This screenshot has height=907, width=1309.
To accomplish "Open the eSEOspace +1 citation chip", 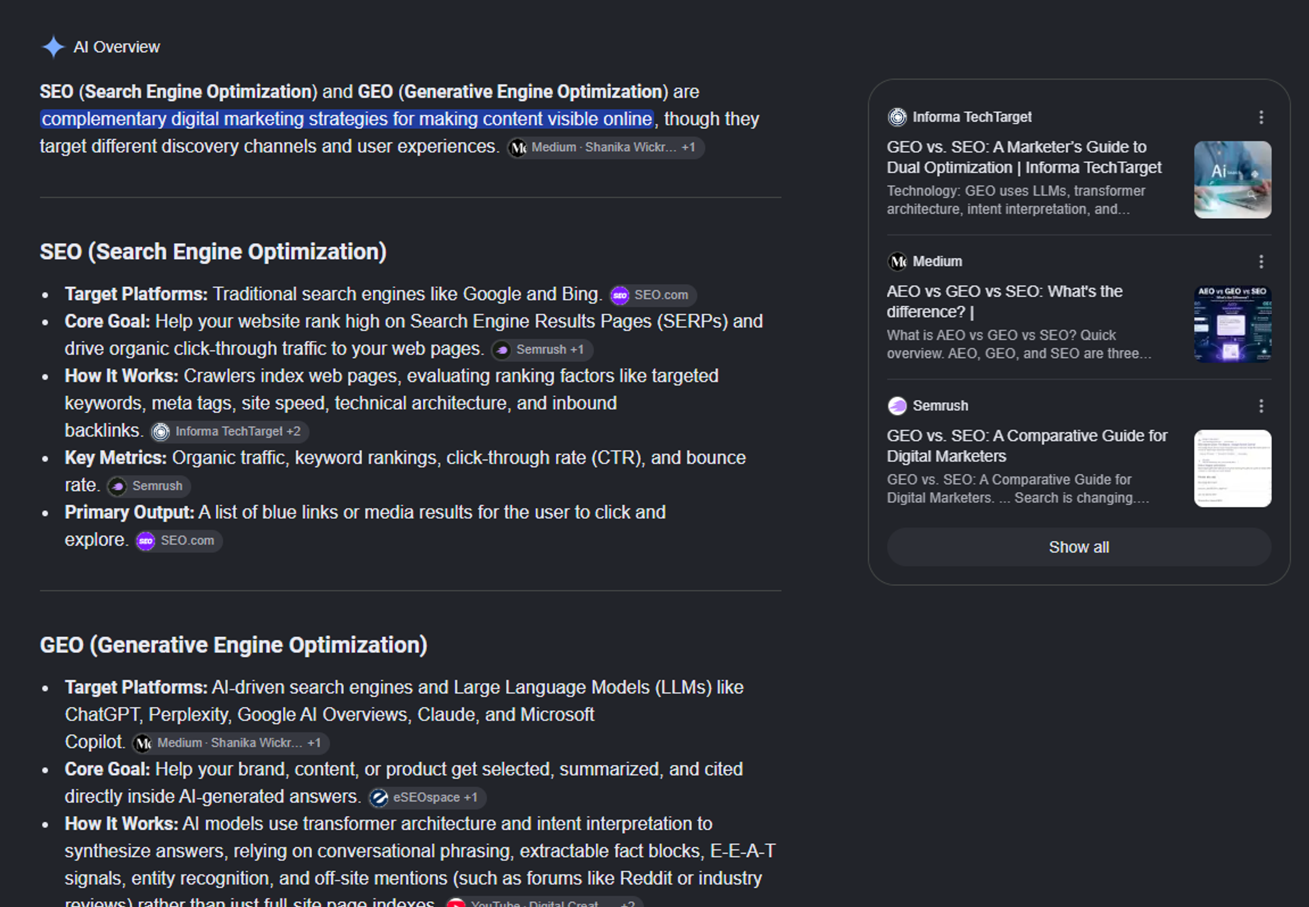I will click(427, 798).
